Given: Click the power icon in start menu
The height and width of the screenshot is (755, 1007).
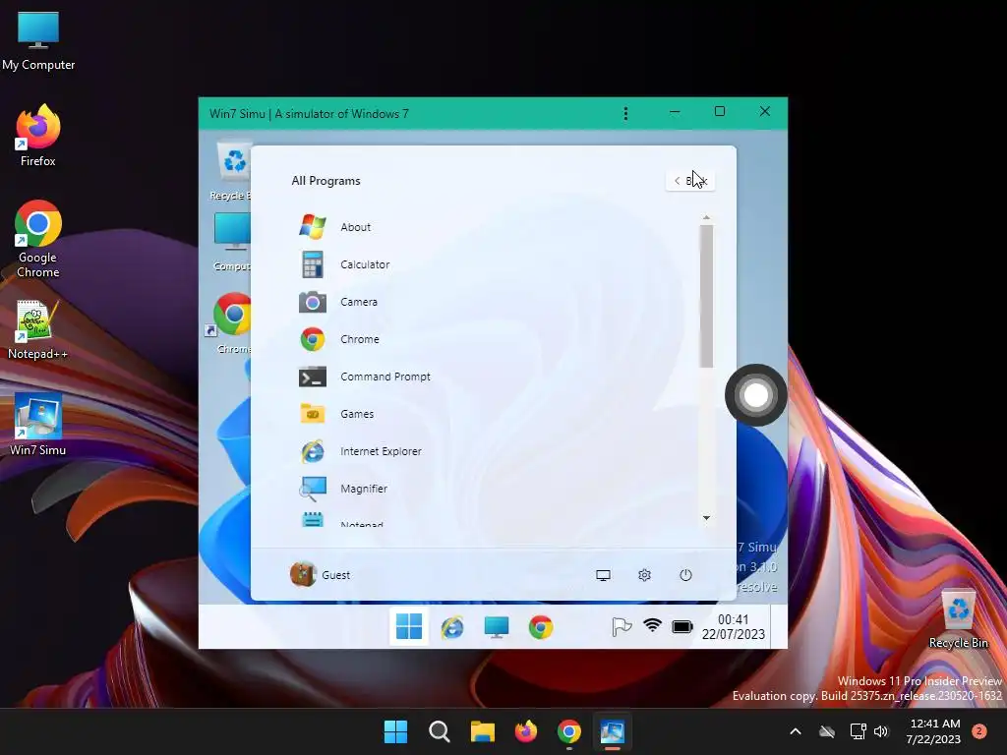Looking at the screenshot, I should click(x=685, y=575).
